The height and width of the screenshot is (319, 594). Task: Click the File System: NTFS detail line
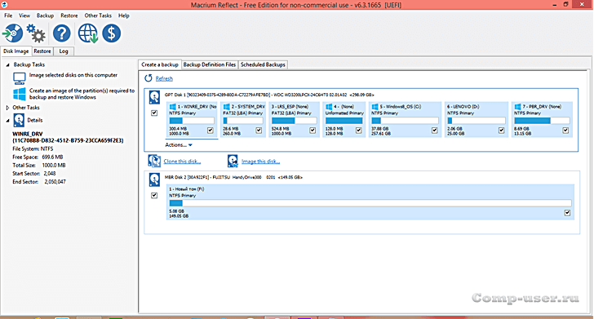[33, 148]
